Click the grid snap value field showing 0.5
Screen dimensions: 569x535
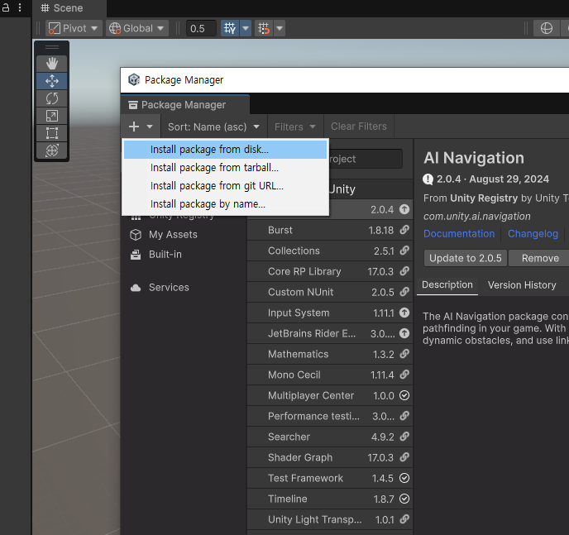[201, 28]
